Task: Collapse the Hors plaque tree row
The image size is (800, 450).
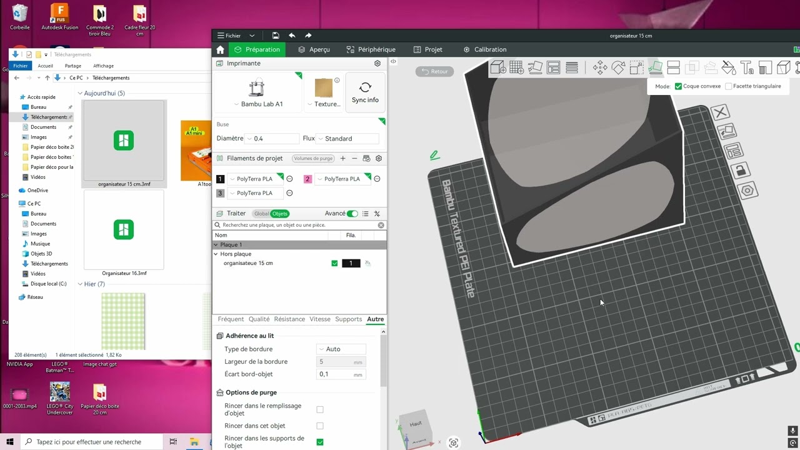Action: coord(216,254)
